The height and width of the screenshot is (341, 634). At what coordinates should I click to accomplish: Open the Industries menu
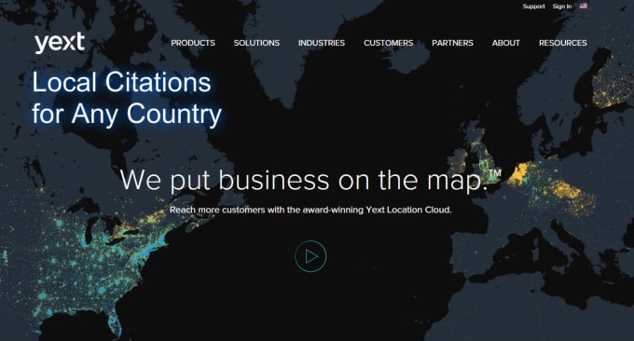tap(322, 43)
